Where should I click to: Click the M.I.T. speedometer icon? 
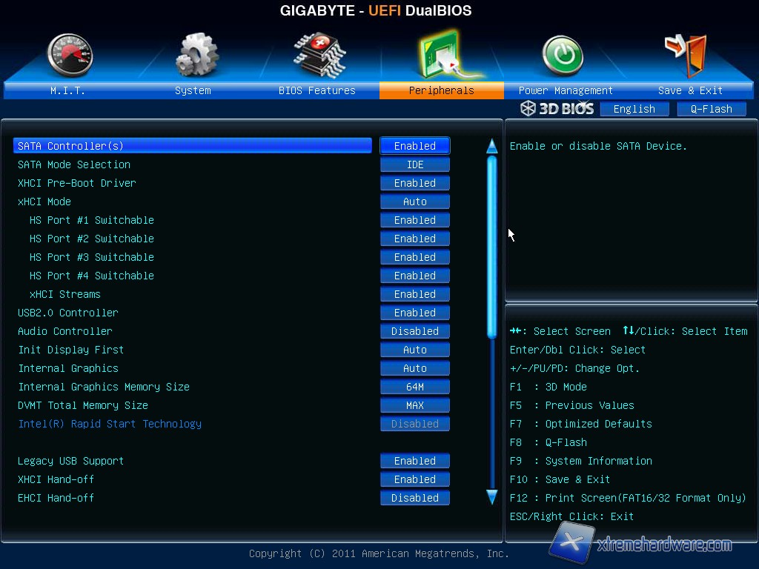click(x=68, y=56)
